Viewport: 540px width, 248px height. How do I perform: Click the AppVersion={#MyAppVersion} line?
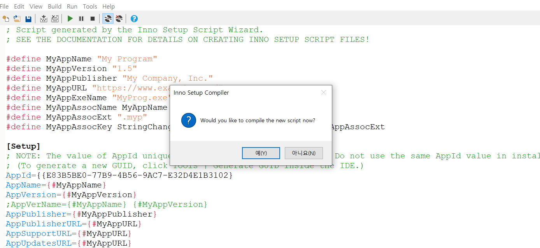point(71,195)
